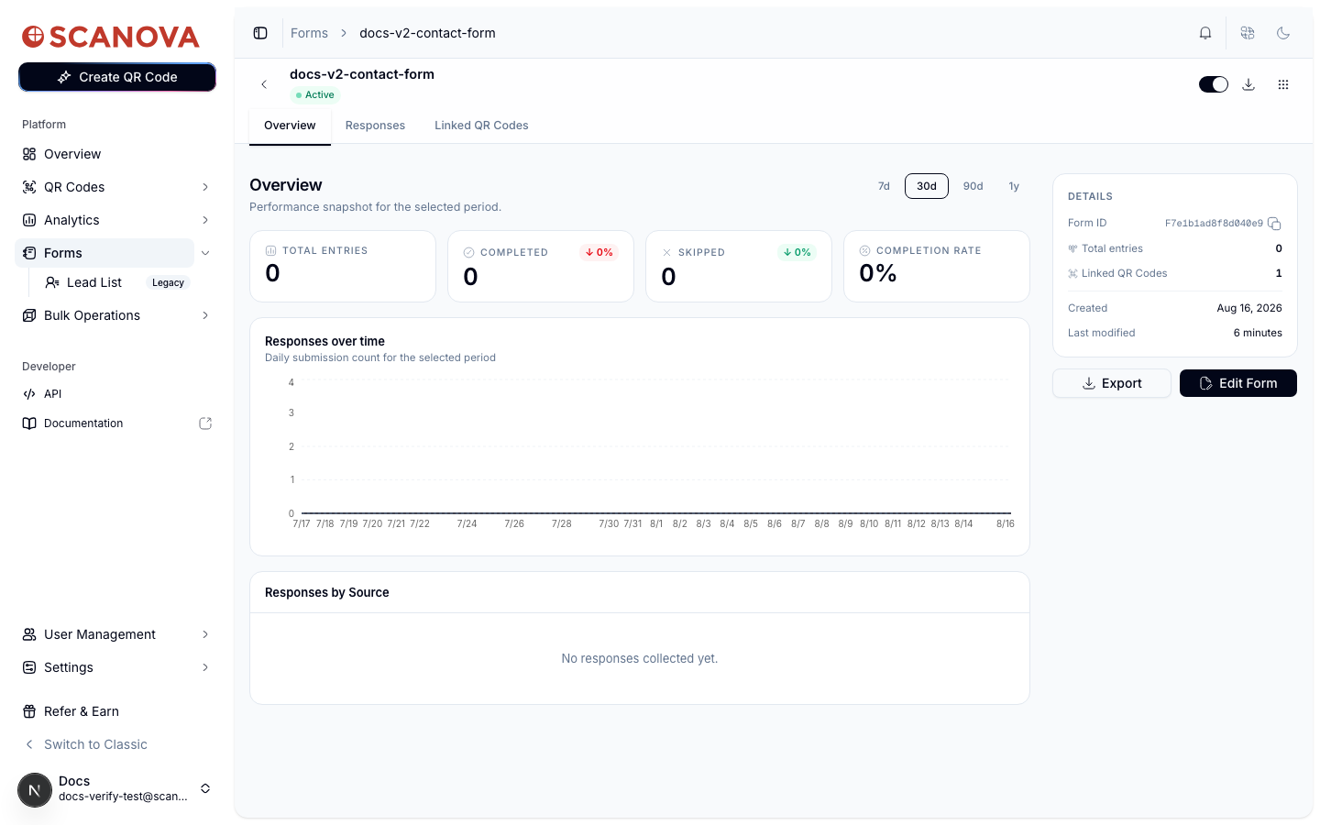The height and width of the screenshot is (825, 1320).
Task: Click the Edit Form button
Action: tap(1238, 383)
